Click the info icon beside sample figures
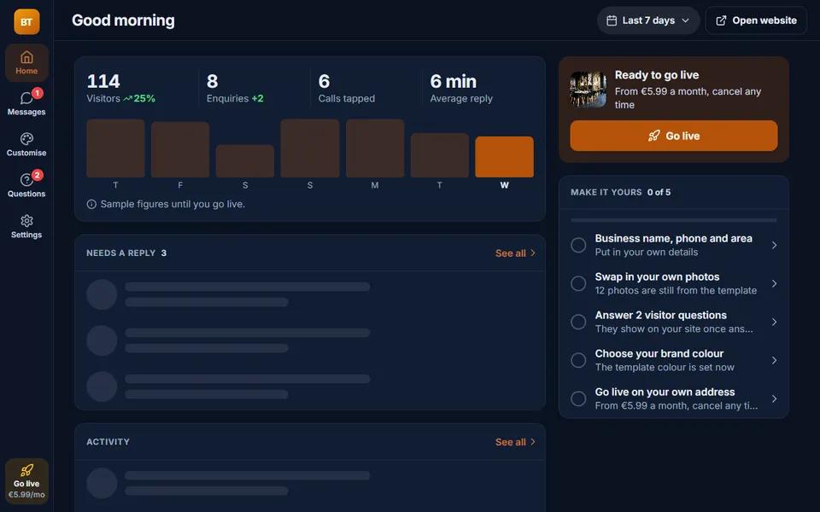The image size is (820, 512). tap(91, 204)
